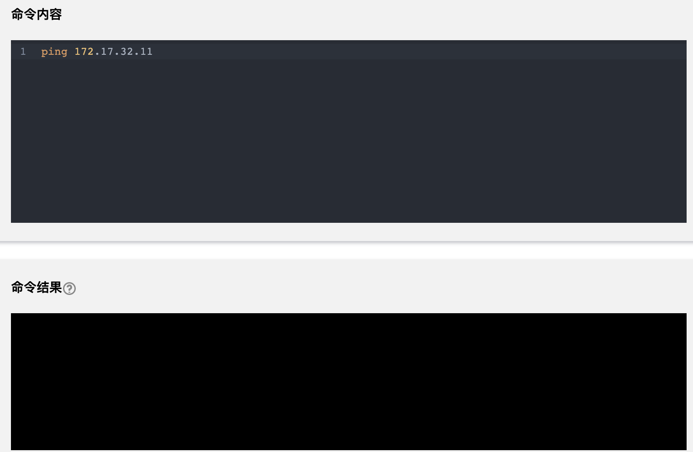Click the 17 octet of the IP
This screenshot has width=693, height=452.
click(x=107, y=52)
